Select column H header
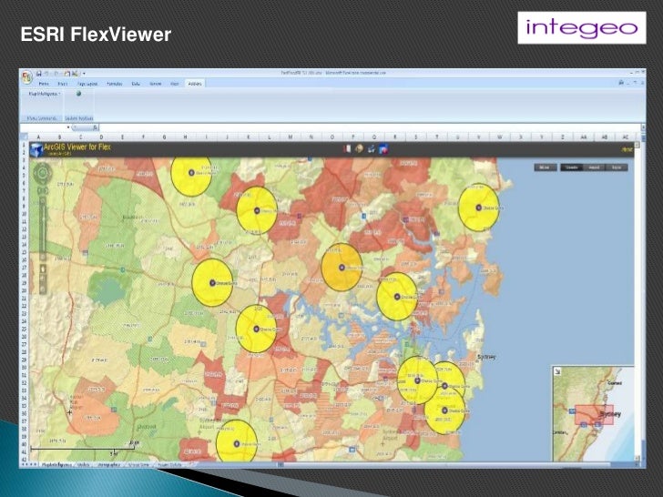This screenshot has height=497, width=663. pyautogui.click(x=185, y=137)
